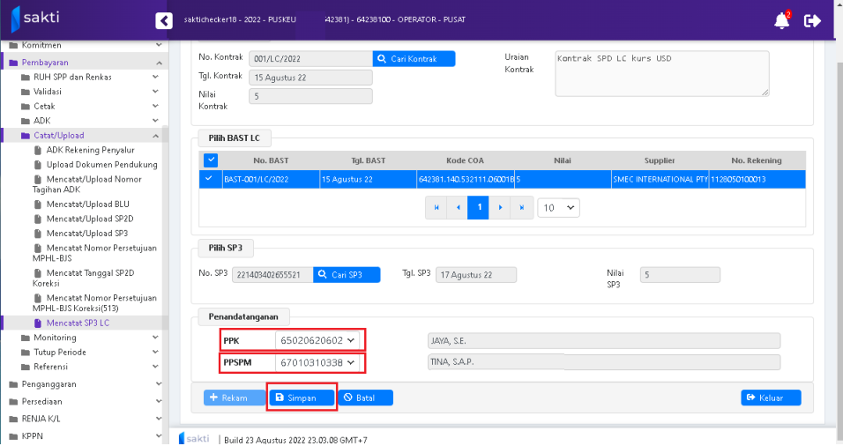Image resolution: width=843 pixels, height=446 pixels.
Task: Click the logout icon in header
Action: 812,21
